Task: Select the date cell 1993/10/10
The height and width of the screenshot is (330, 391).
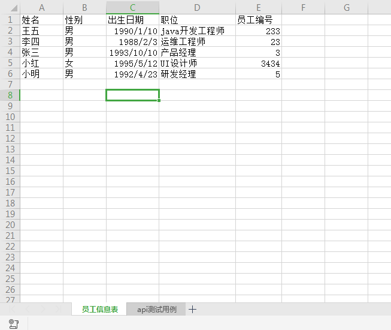Action: click(133, 52)
